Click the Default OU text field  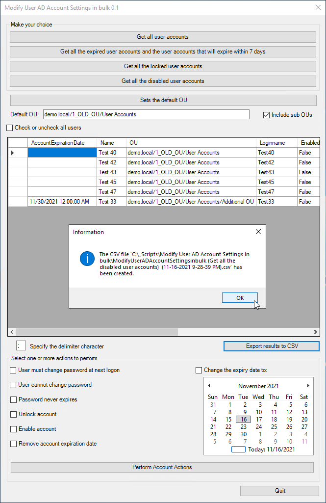[146, 114]
